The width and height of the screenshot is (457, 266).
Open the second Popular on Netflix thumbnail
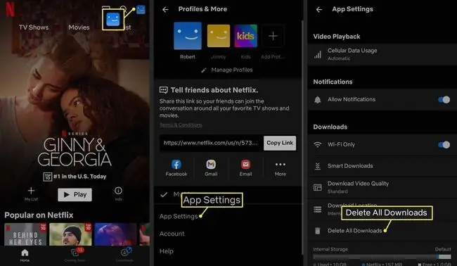70,234
